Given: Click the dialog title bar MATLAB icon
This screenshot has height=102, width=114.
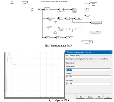Looking at the screenshot, I should point(67,52).
